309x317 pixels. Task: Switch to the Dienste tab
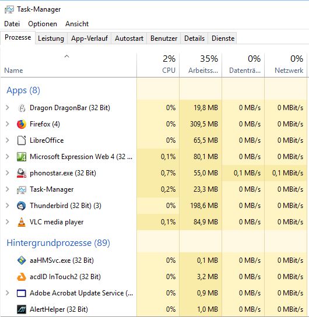point(223,38)
